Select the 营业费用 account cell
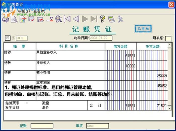 70,76
